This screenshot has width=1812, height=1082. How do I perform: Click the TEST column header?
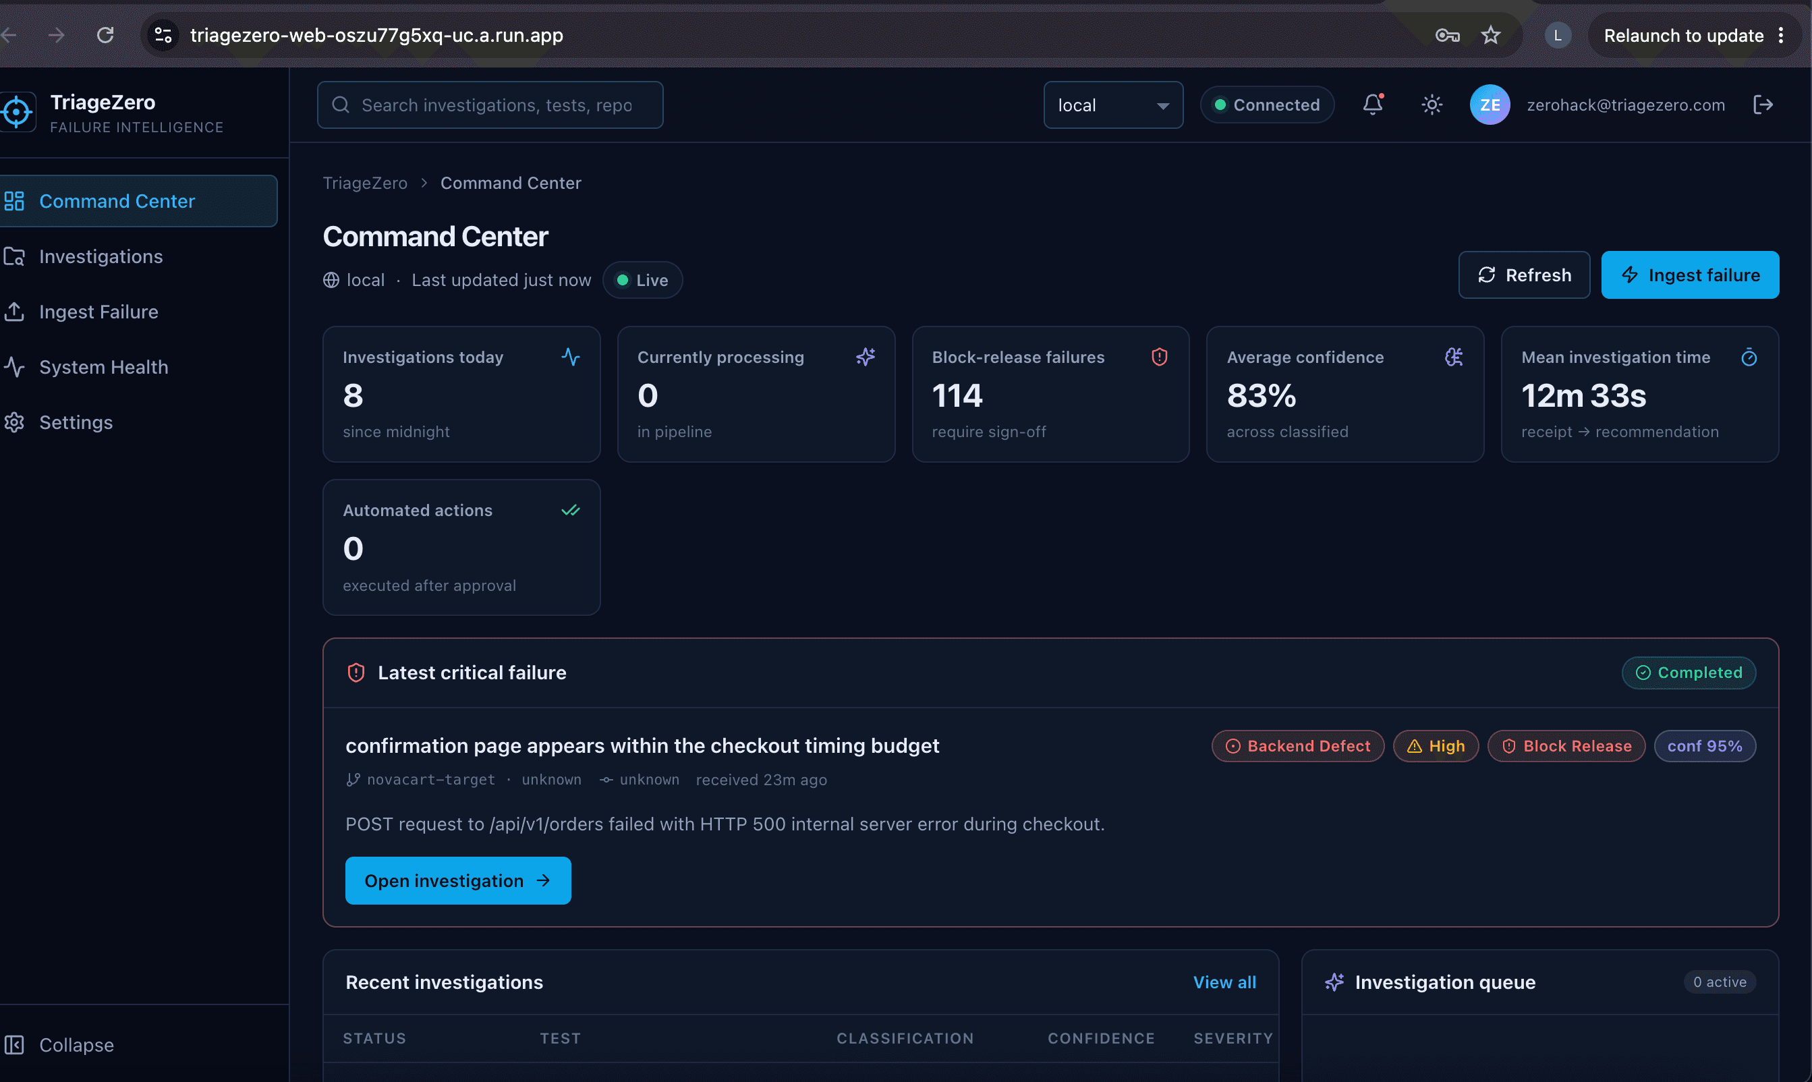click(x=560, y=1038)
